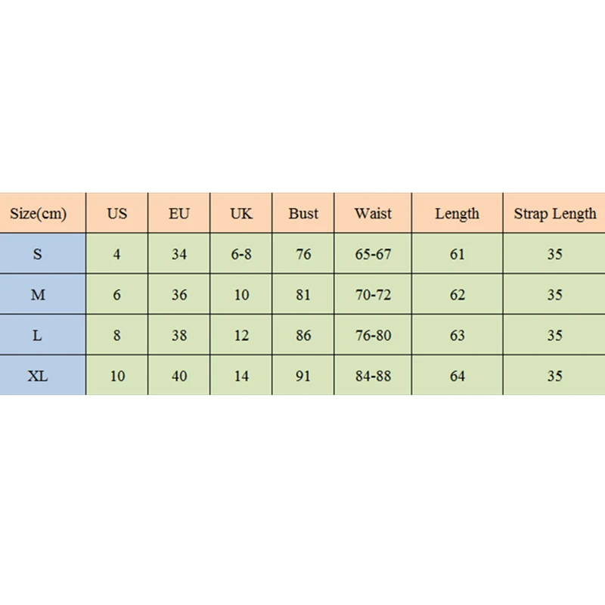Viewport: 605px width, 605px height.
Task: Click the Bust column header
Action: point(303,214)
